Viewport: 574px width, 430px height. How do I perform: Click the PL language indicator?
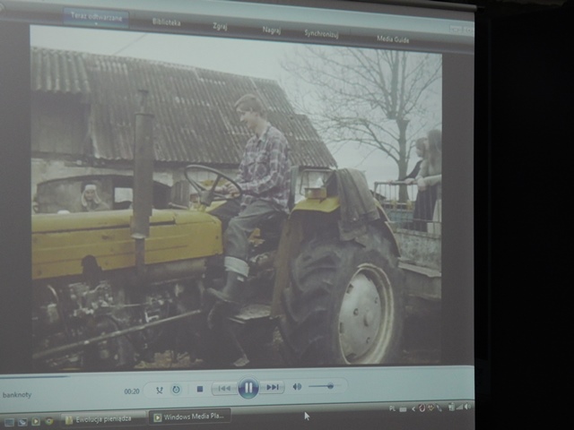[x=393, y=408]
